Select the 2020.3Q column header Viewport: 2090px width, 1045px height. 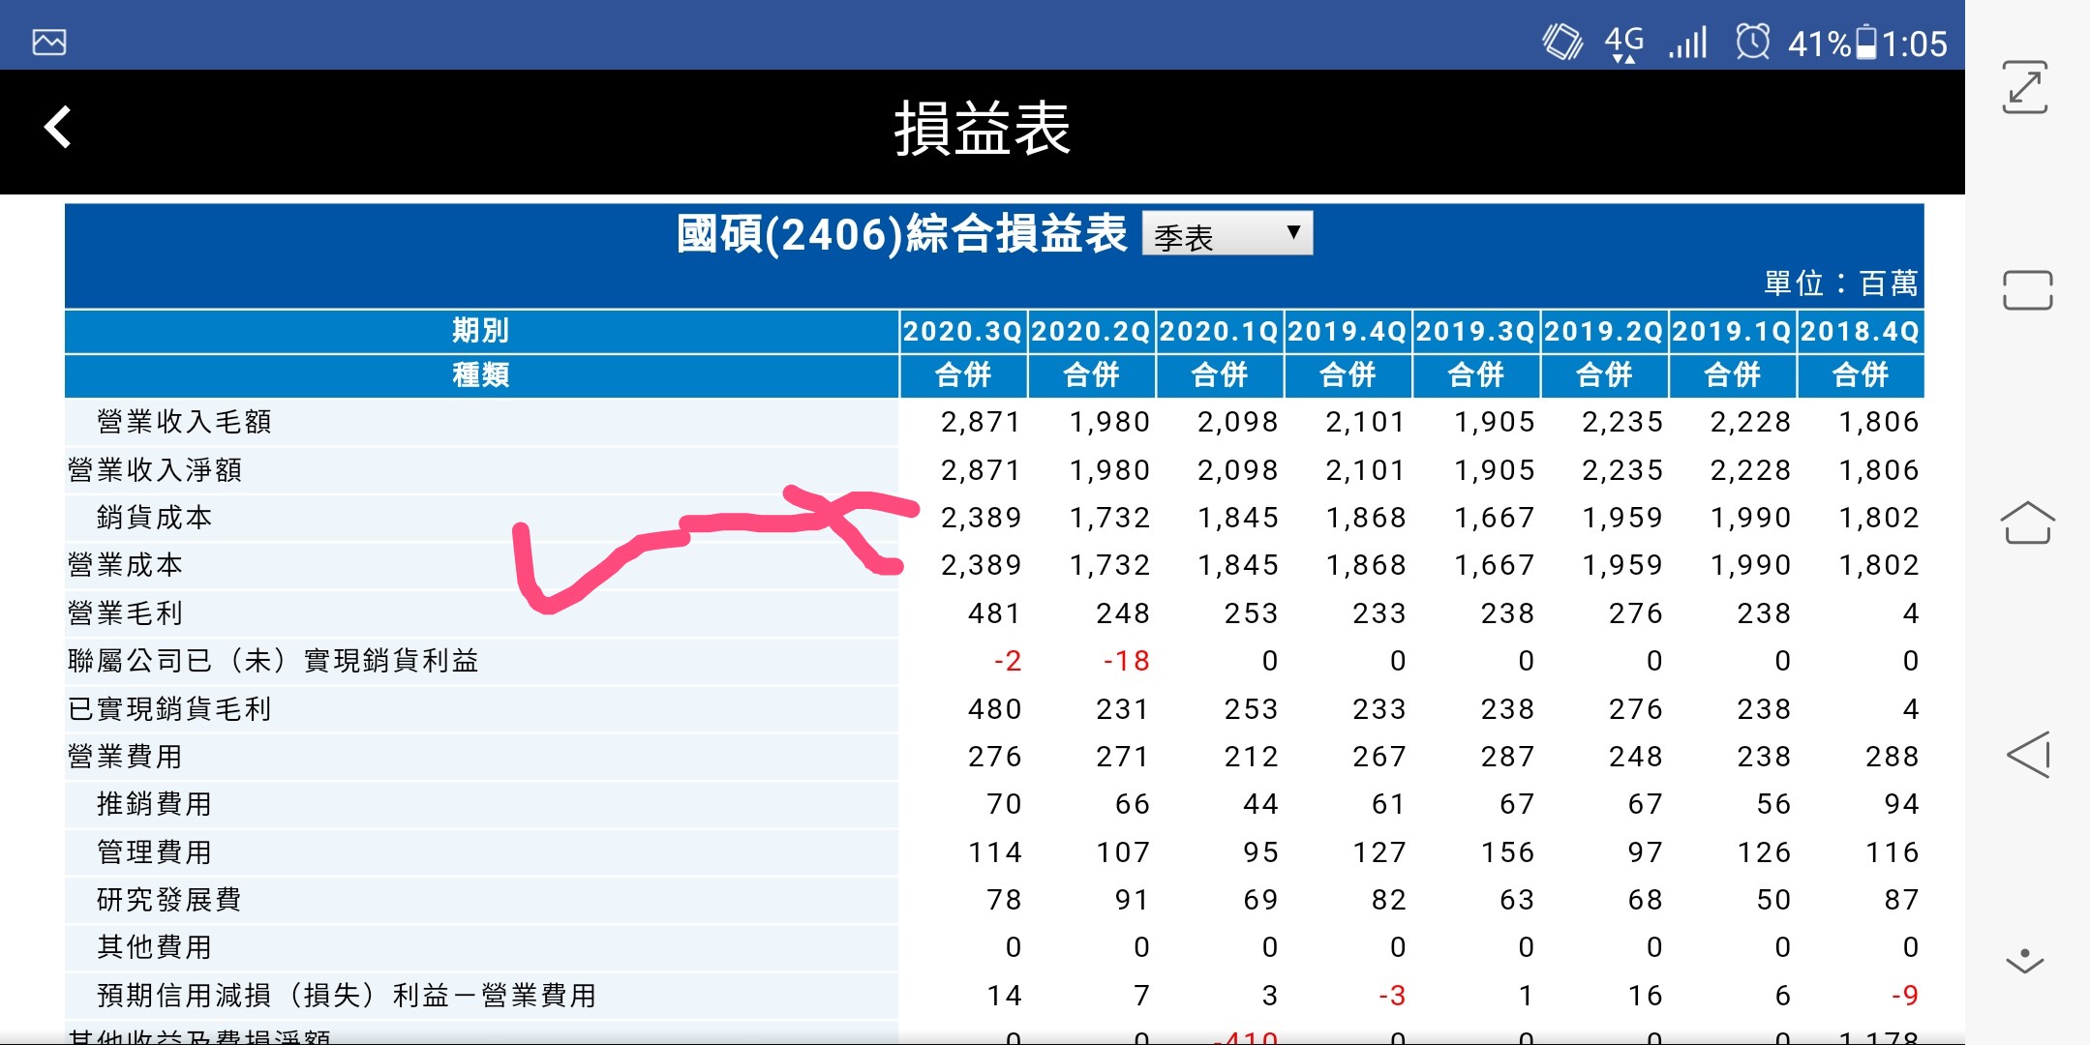(962, 332)
